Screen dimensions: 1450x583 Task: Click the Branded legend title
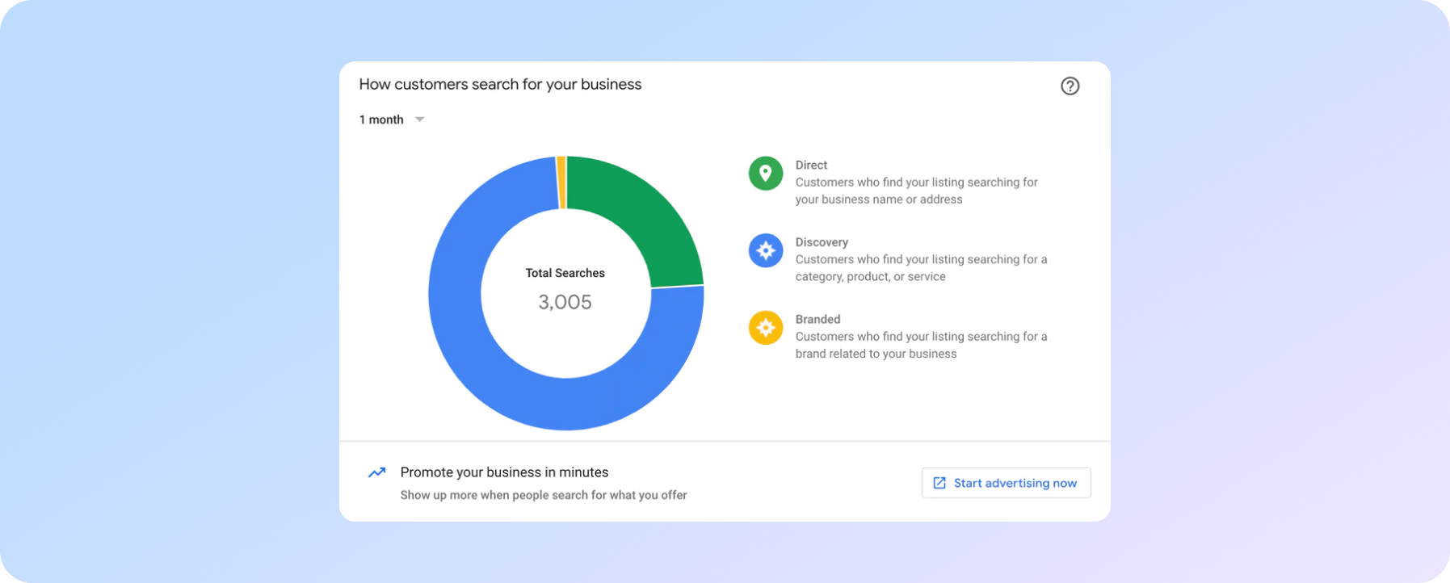click(817, 319)
